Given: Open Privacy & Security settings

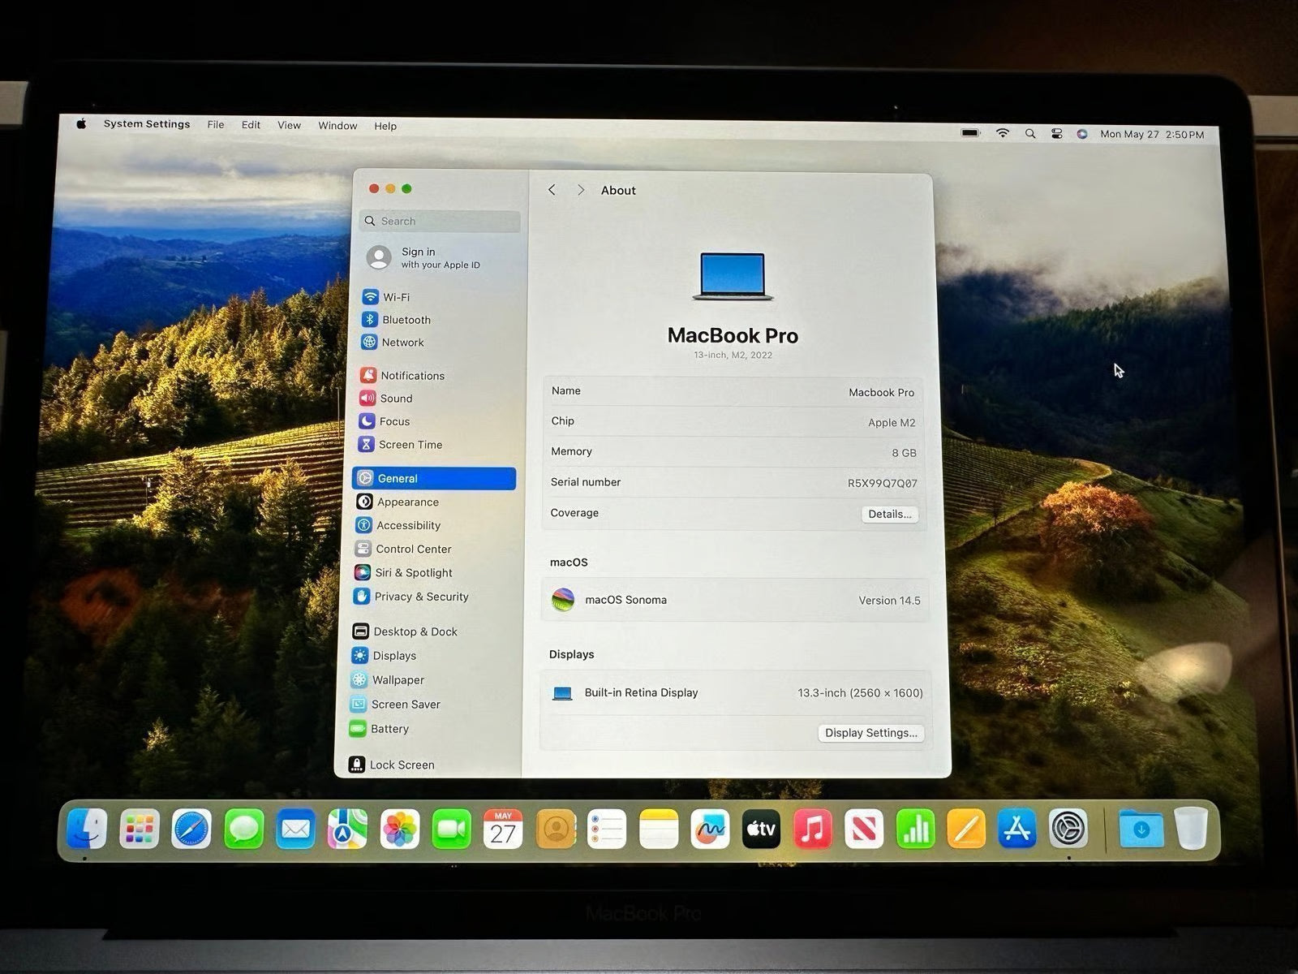Looking at the screenshot, I should [421, 597].
